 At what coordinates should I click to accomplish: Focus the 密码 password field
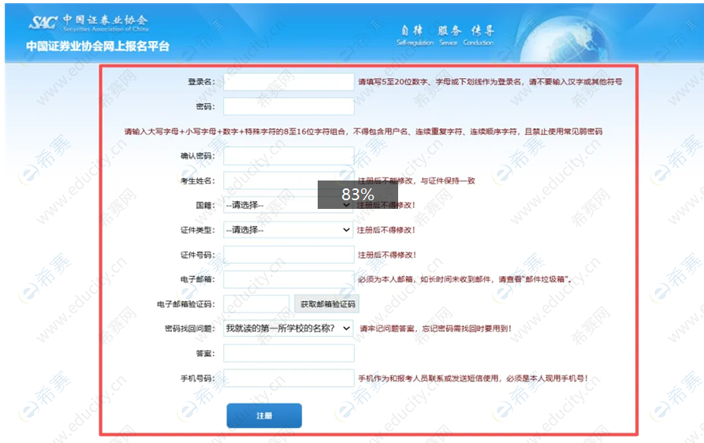coord(289,107)
